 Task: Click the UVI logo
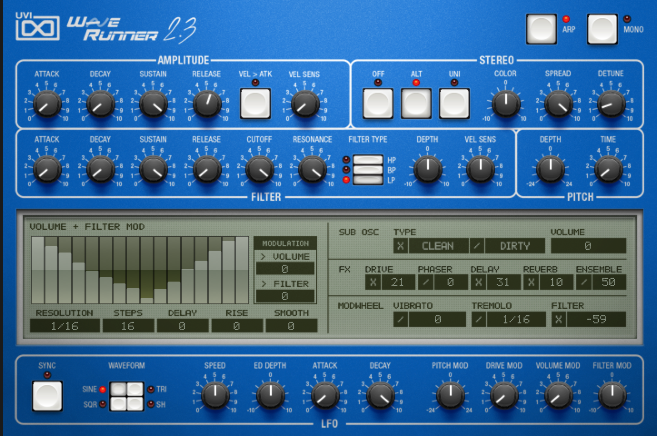(x=38, y=26)
